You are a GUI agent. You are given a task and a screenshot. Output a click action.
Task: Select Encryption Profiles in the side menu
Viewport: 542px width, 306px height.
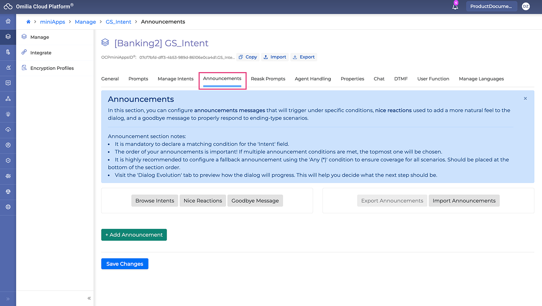pos(52,68)
